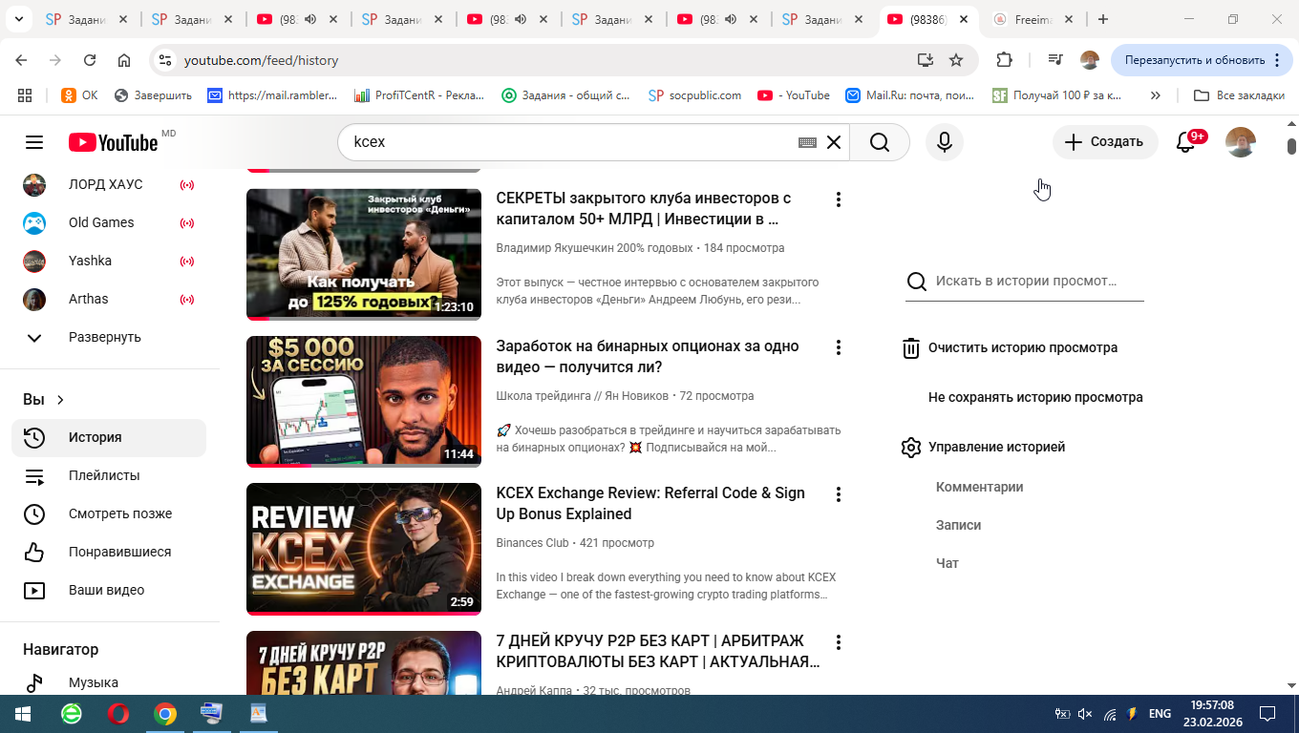The width and height of the screenshot is (1299, 733).
Task: Open Yashka channel subscription
Action: (x=110, y=261)
